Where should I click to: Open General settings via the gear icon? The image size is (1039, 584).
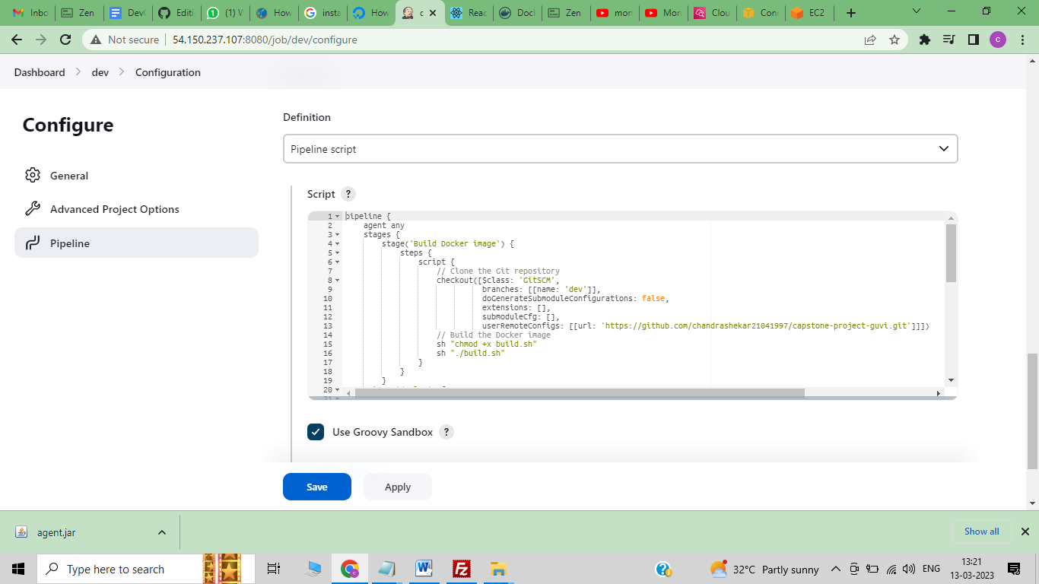click(x=33, y=176)
